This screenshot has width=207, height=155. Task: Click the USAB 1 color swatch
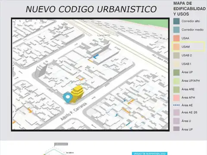coord(176,64)
